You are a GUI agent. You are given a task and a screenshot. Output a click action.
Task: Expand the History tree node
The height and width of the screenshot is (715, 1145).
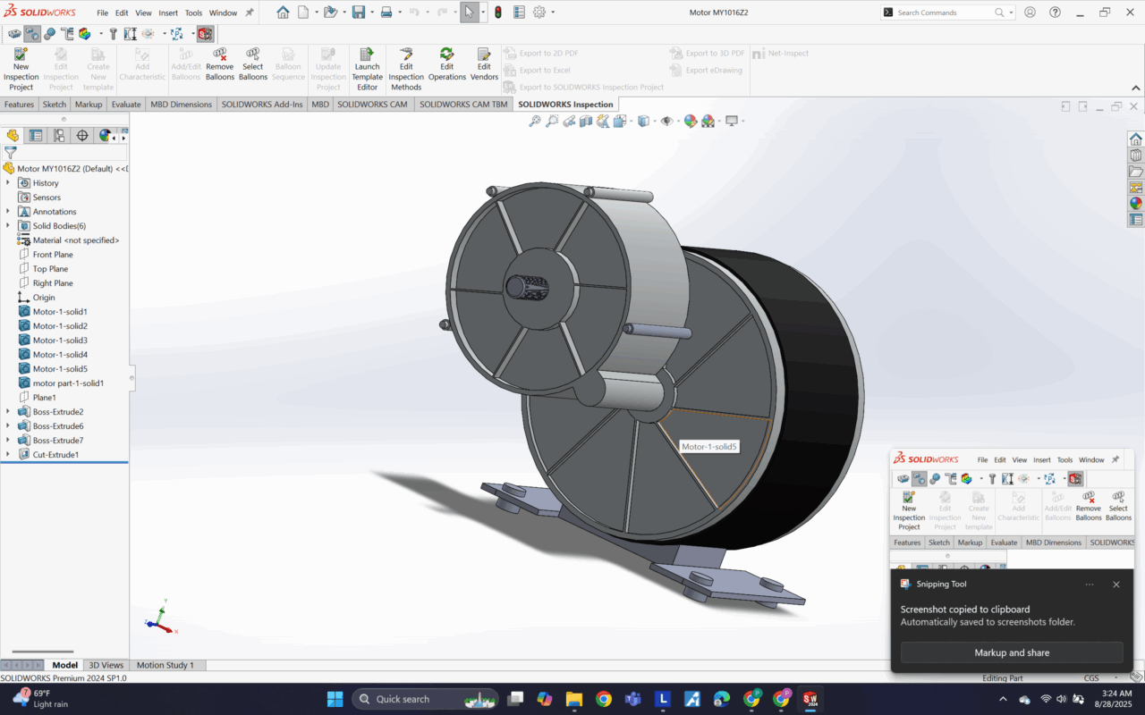[x=8, y=183]
